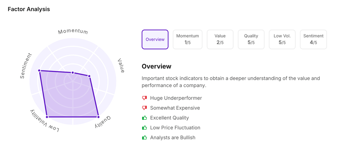Click thumbs-down icon beside Huge Underperformer
The height and width of the screenshot is (154, 338).
(x=144, y=98)
